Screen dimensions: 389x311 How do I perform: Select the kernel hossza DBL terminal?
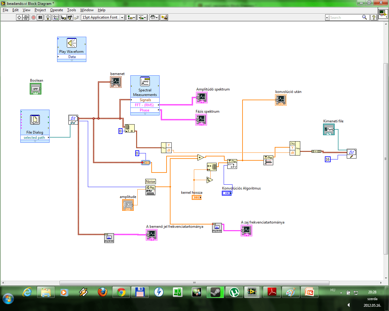point(197,197)
